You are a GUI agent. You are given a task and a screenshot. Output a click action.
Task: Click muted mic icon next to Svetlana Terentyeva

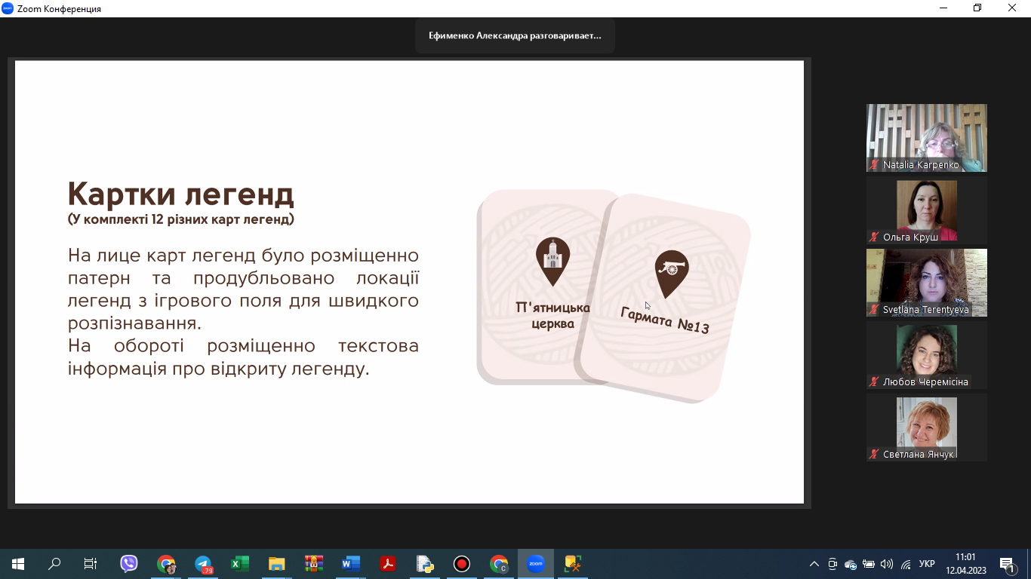point(875,310)
